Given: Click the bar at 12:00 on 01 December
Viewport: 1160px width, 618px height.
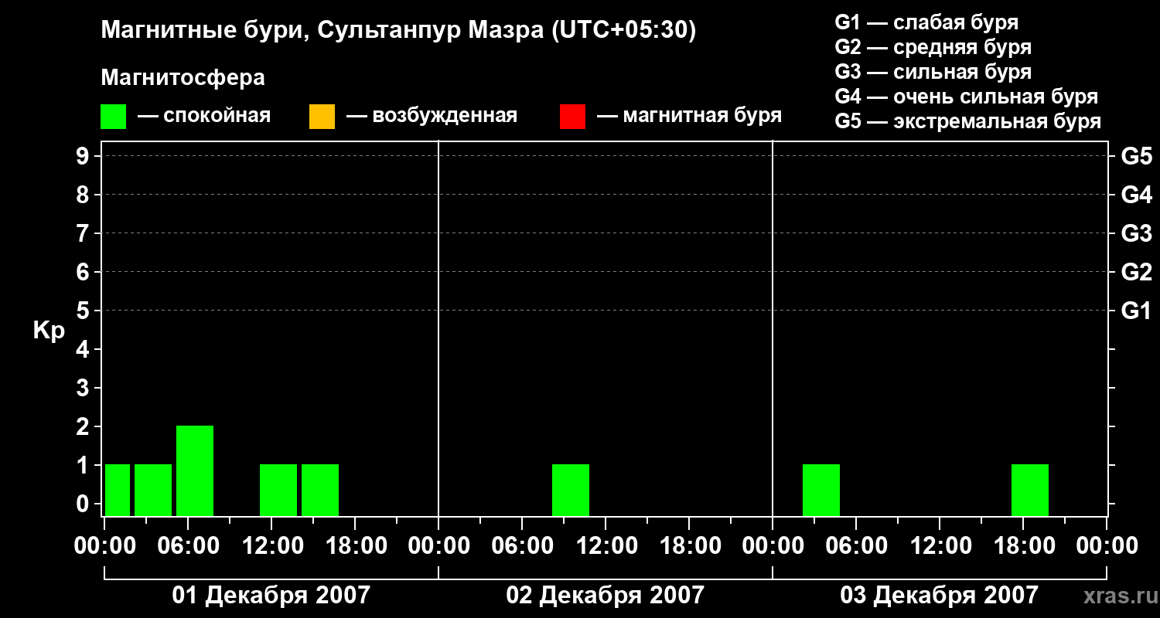Looking at the screenshot, I should pos(278,491).
